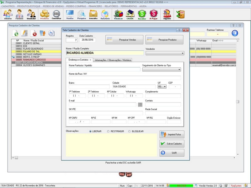Click the Pesquisar Vendas button
Image resolution: width=251 pixels, height=188 pixels.
tap(124, 40)
